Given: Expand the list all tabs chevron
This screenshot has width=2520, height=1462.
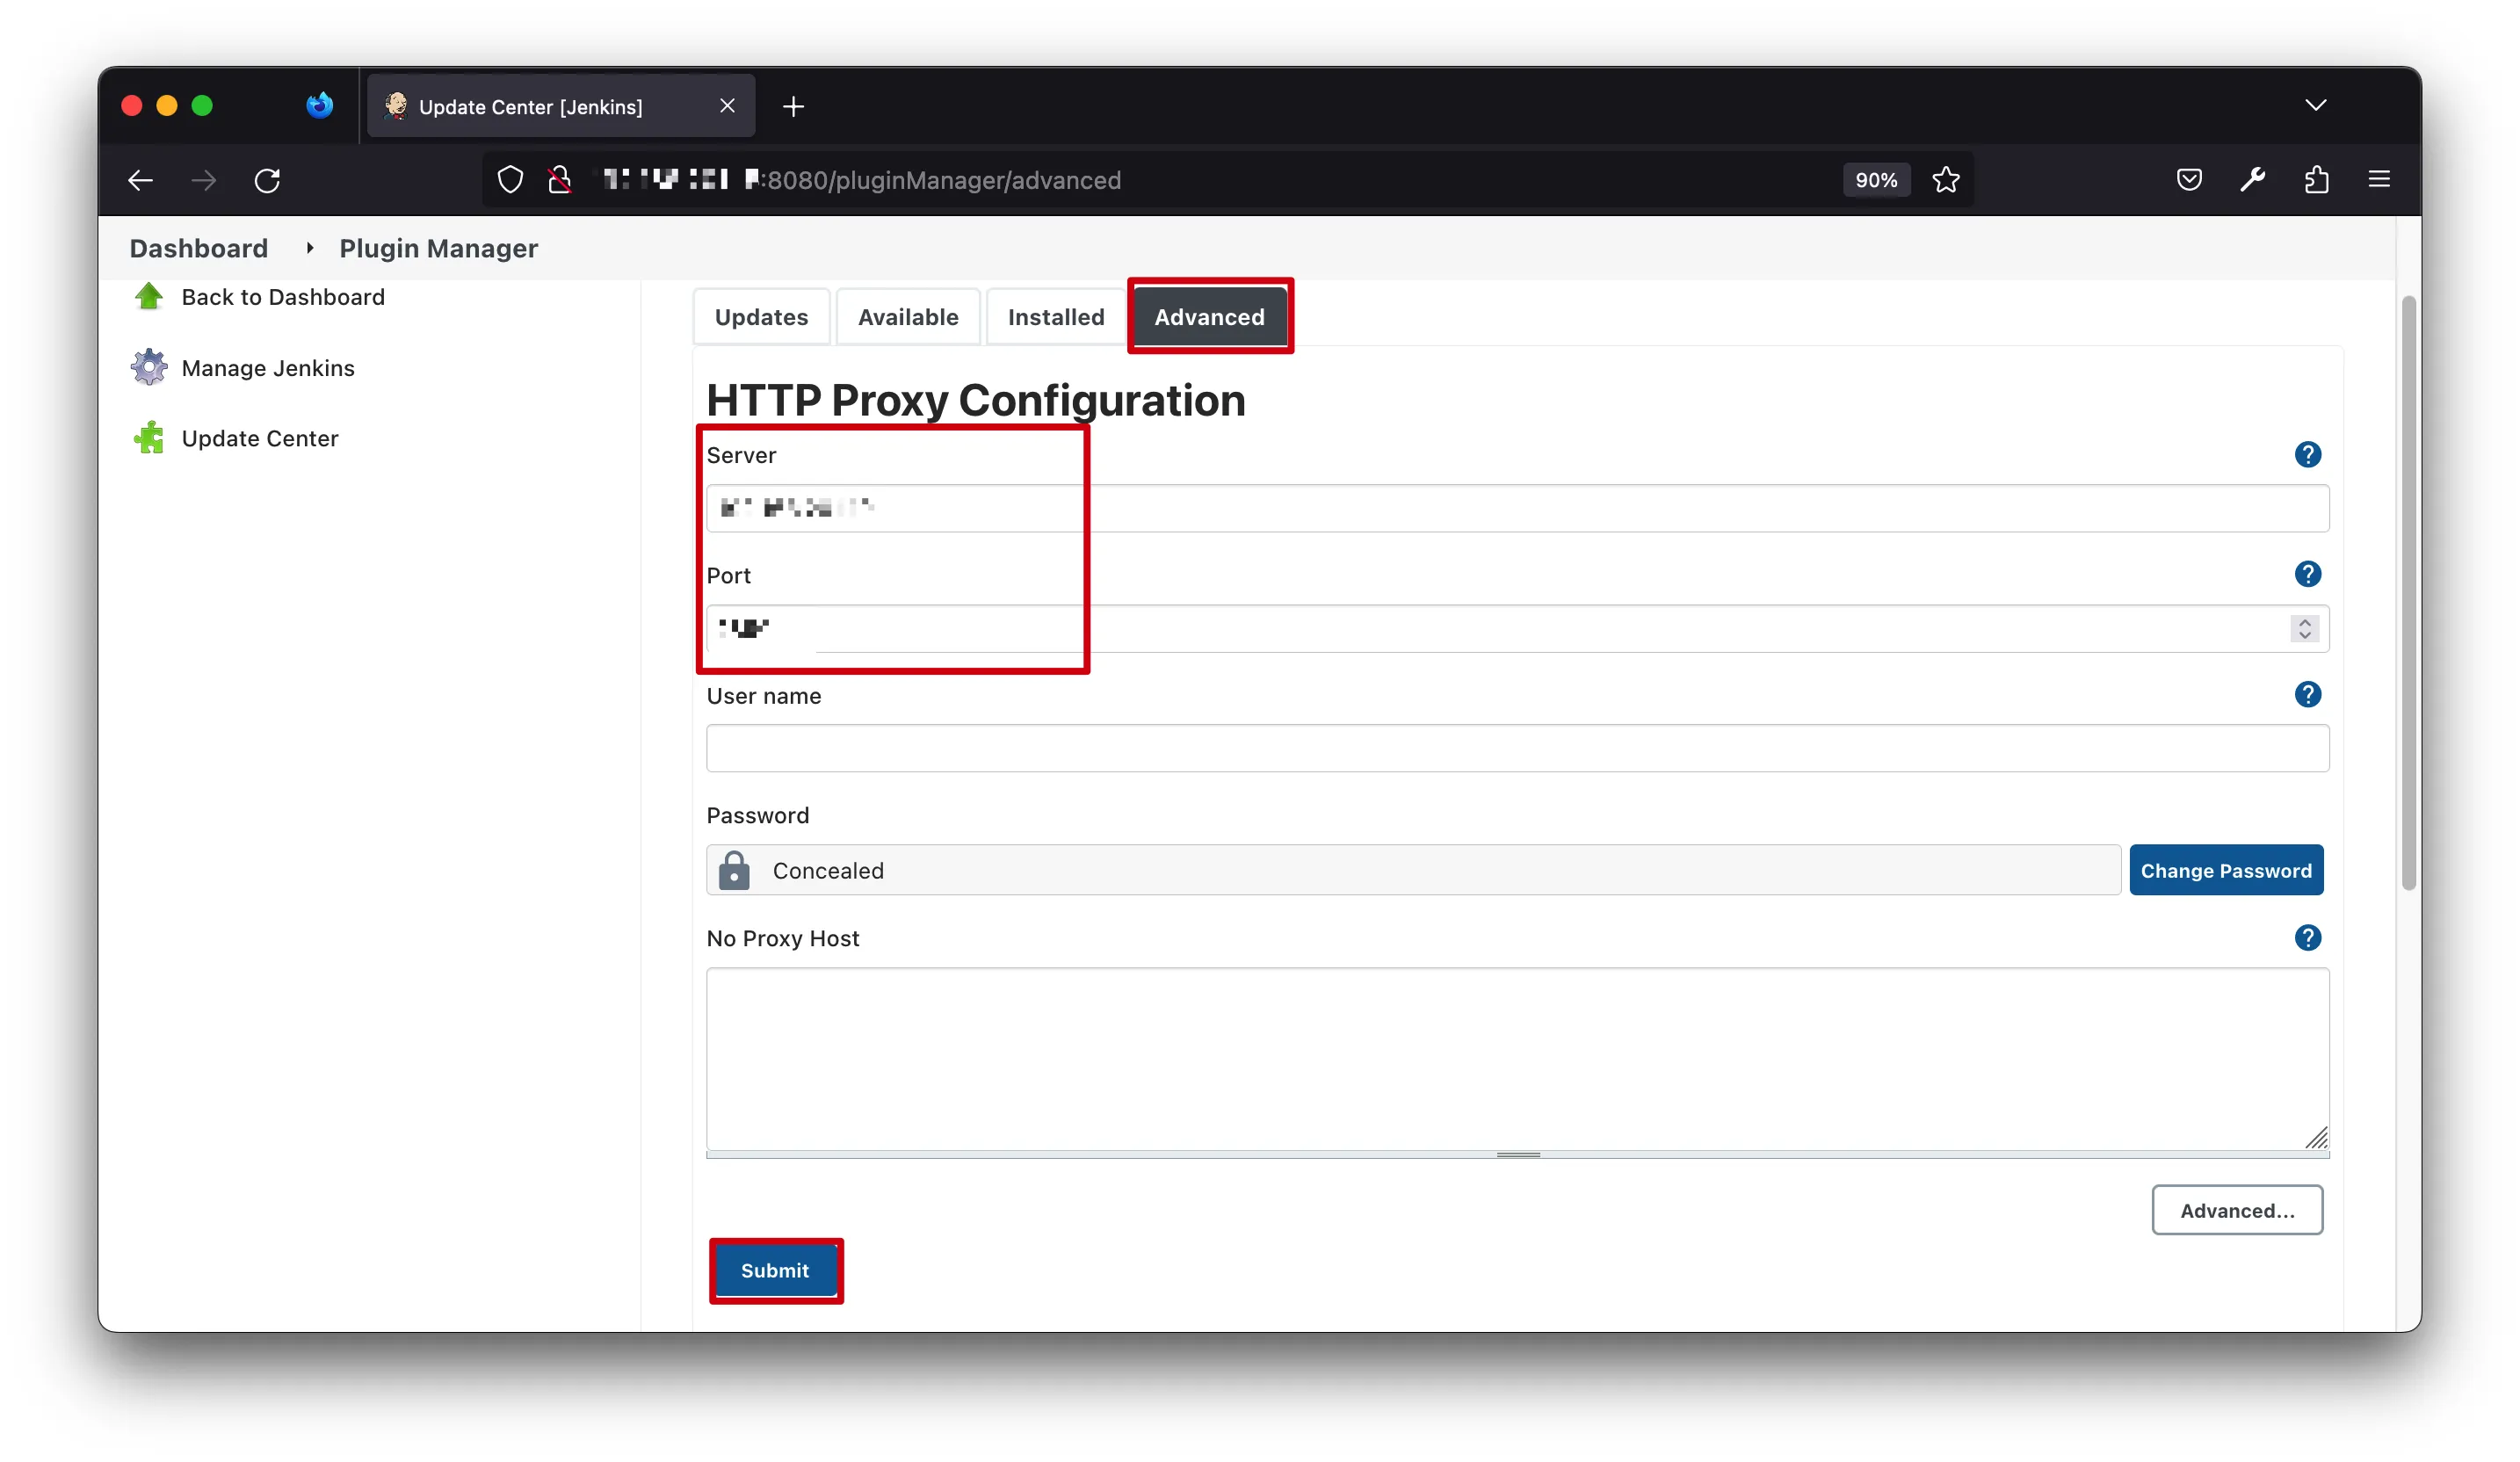Looking at the screenshot, I should [2315, 105].
